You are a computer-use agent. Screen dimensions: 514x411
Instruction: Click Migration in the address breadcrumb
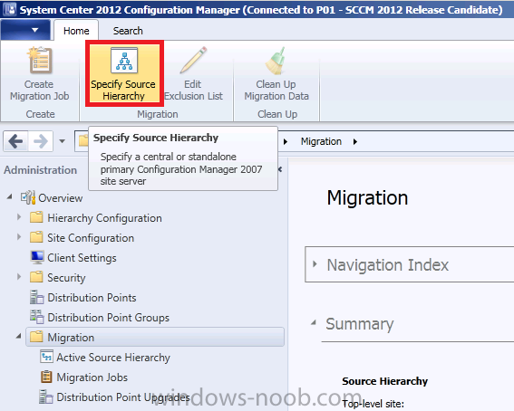[321, 141]
